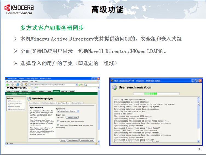Switch to the Printers tab
The width and height of the screenshot is (206, 155).
pos(33,91)
